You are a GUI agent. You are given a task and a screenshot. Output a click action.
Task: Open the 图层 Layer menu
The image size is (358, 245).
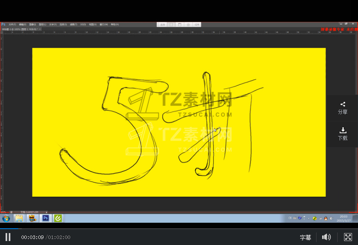(42, 24)
